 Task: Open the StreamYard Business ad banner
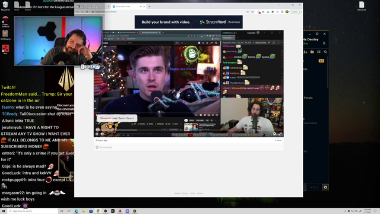click(x=189, y=22)
